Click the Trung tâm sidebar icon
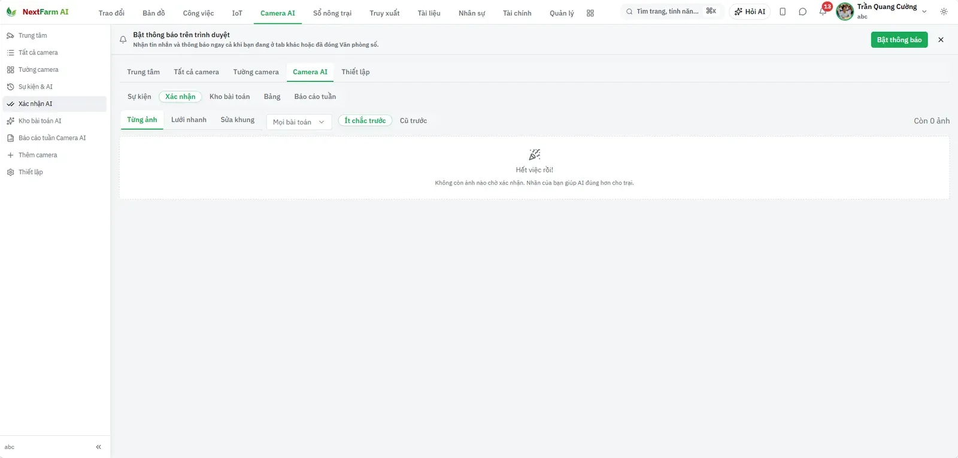The width and height of the screenshot is (958, 458). pyautogui.click(x=10, y=35)
